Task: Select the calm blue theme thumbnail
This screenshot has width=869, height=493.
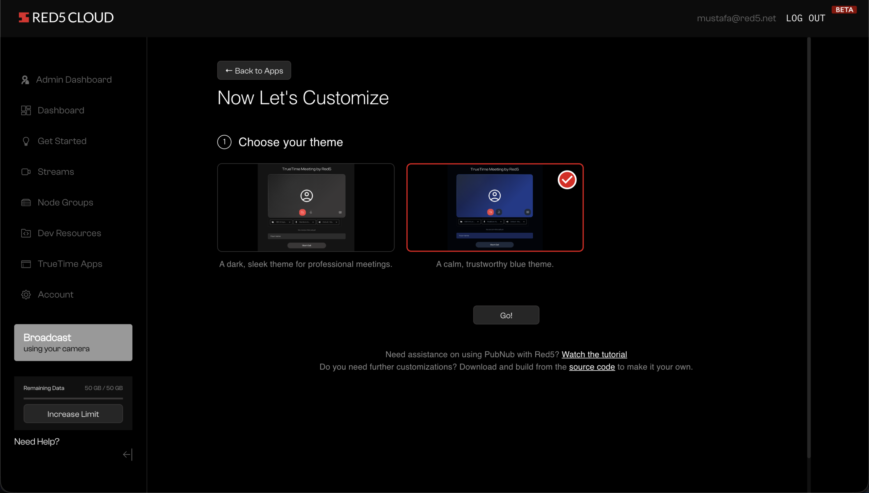Action: pyautogui.click(x=495, y=208)
